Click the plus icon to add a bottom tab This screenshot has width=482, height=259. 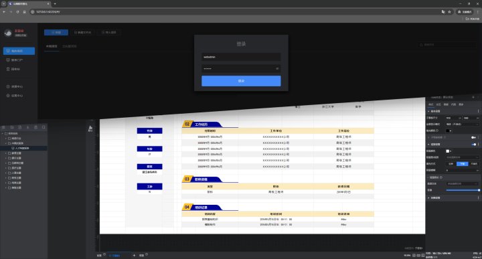[134, 255]
